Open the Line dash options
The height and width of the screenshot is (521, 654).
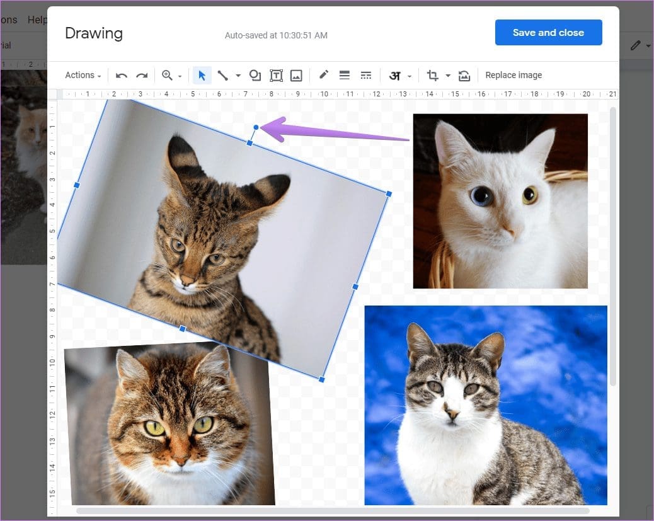pos(366,75)
